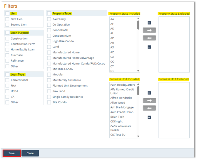Screen dimensions: 197x159
Task: Close the Filters dialog
Action: (30, 153)
